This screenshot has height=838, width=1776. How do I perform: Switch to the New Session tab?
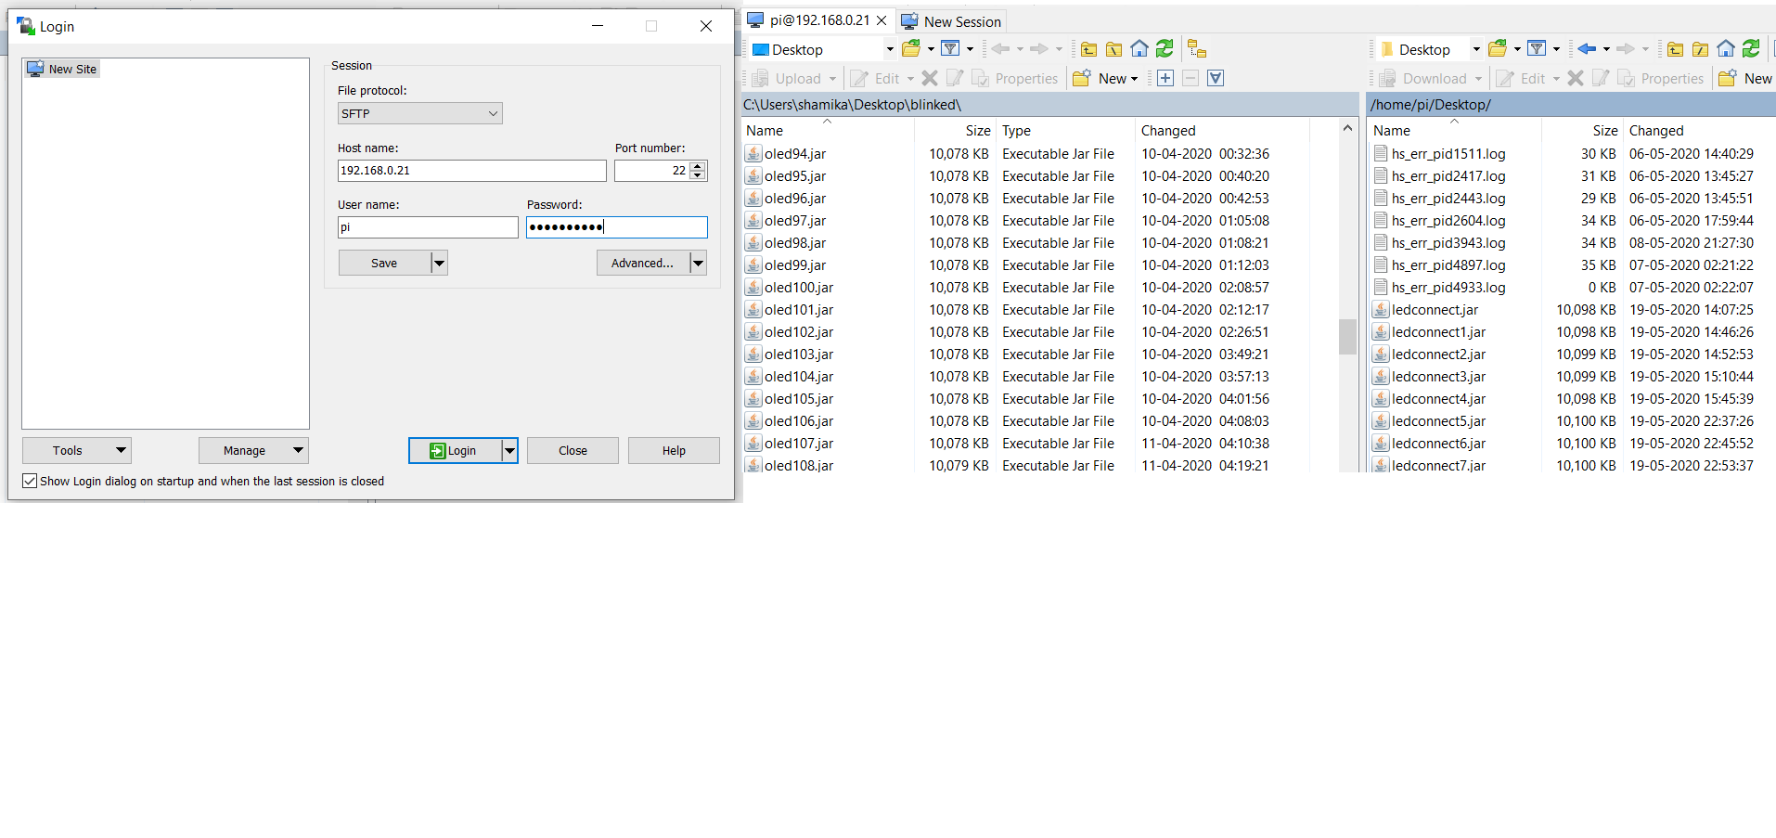pyautogui.click(x=952, y=21)
